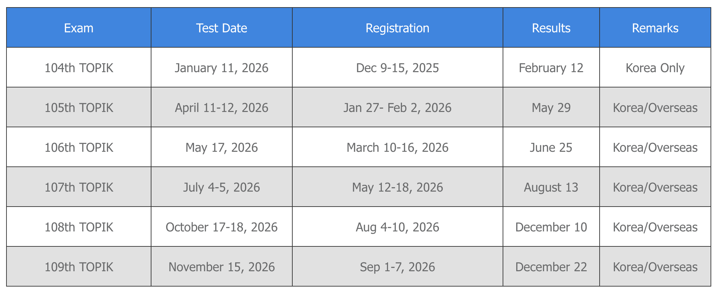Click the Results column header
This screenshot has width=716, height=292.
coord(551,28)
